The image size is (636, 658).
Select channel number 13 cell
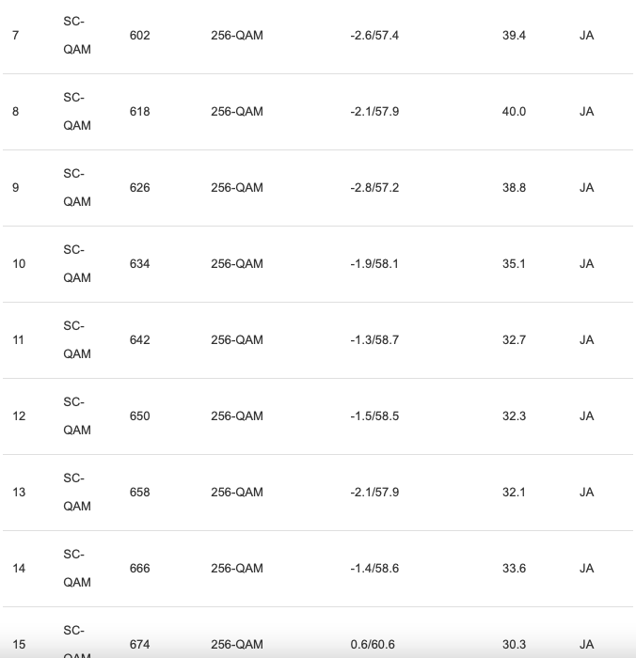(19, 493)
